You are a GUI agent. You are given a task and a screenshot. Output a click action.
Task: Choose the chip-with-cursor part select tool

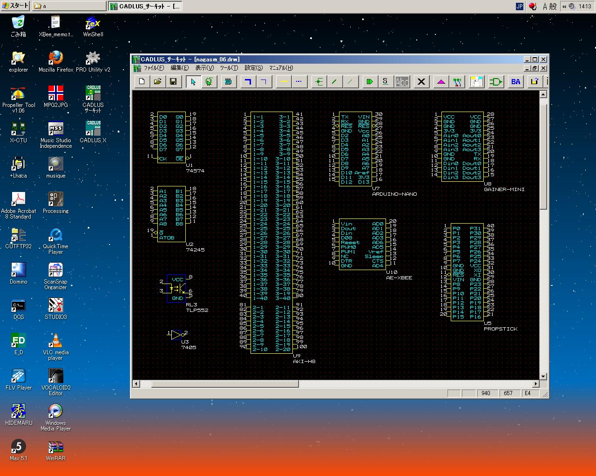pyautogui.click(x=209, y=82)
